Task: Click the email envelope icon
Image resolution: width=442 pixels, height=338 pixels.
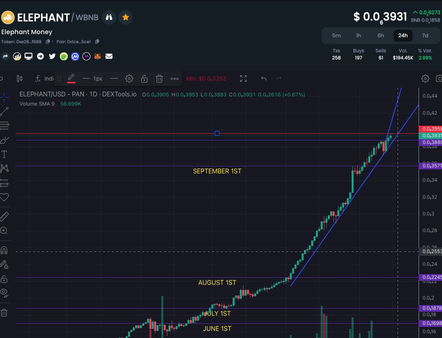Action: click(109, 56)
